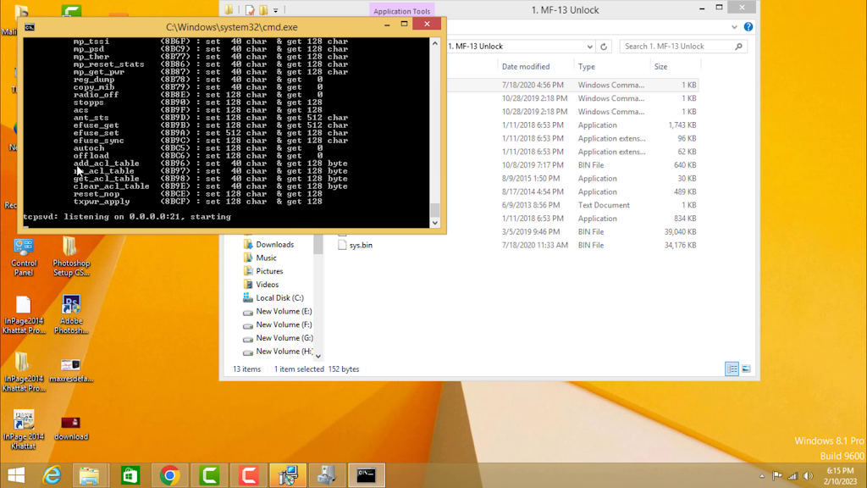Click the Properties icon in Explorer quick access toolbar
867x488 pixels.
click(x=250, y=10)
